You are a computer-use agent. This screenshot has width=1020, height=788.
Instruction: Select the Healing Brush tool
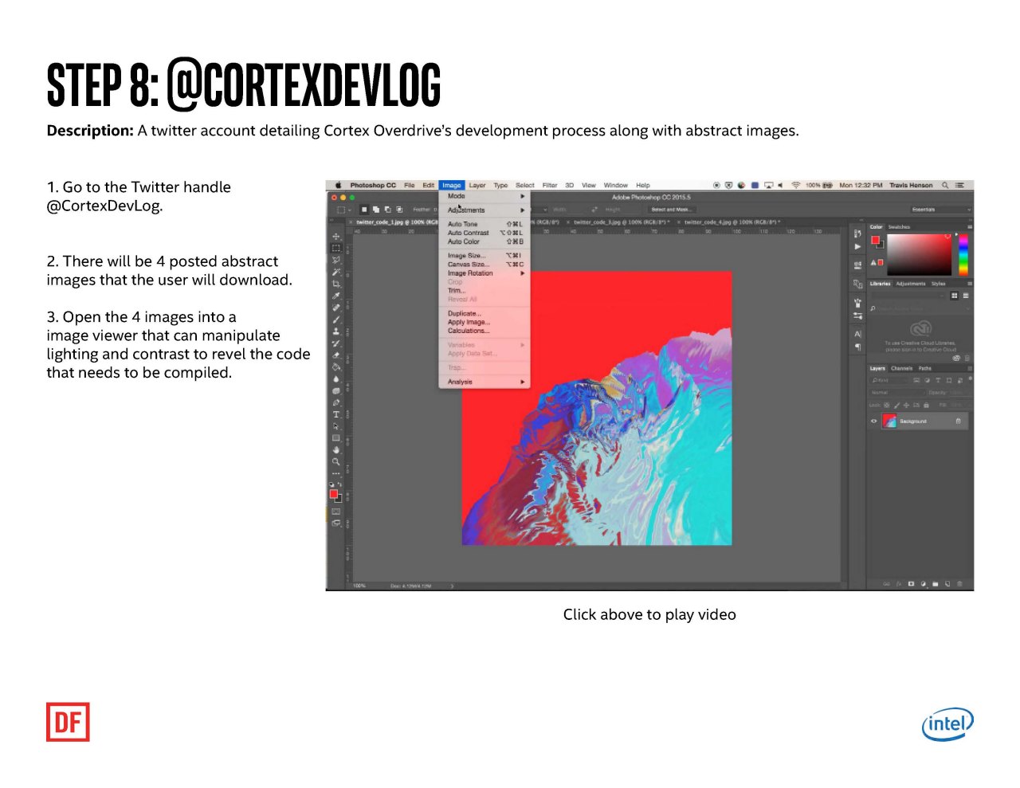point(336,308)
